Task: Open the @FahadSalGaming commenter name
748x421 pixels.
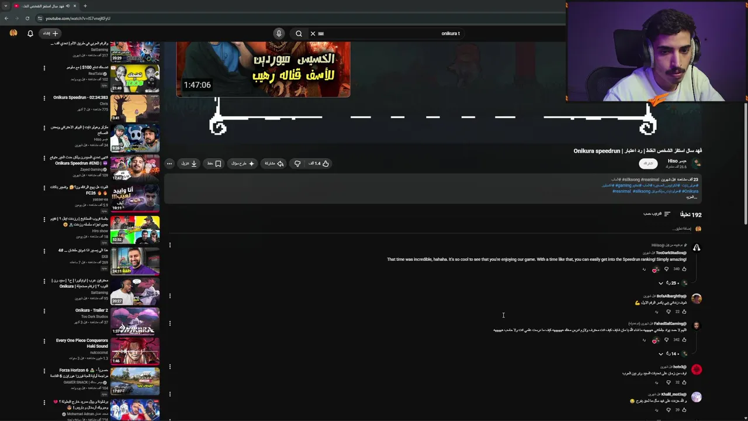Action: (x=670, y=323)
